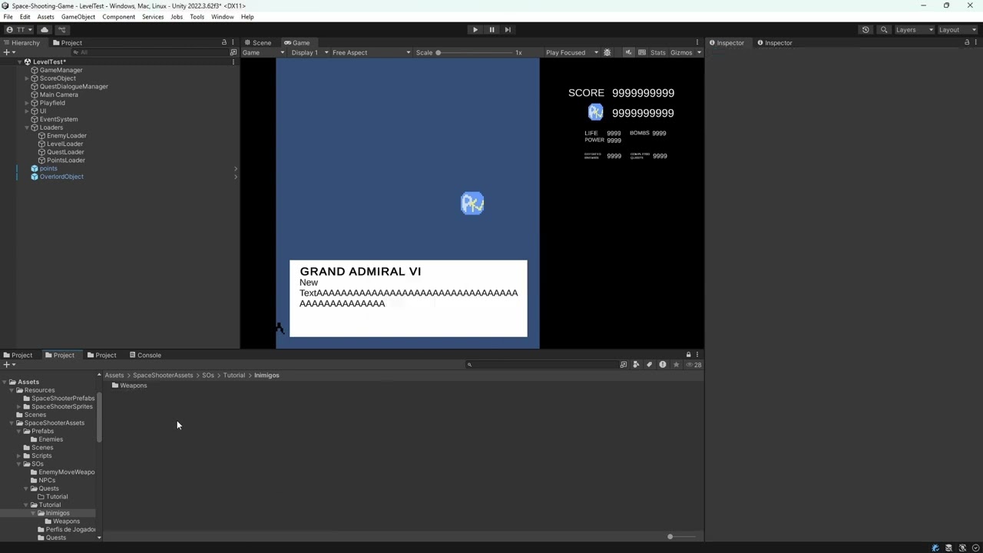Toggle the shortcuts keyboard icon in Game view

(641, 52)
